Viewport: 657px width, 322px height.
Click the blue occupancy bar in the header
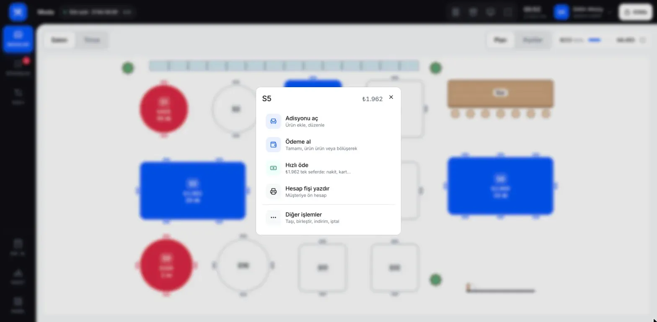(594, 40)
